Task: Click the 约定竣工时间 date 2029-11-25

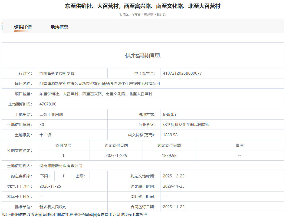Action: click(x=174, y=186)
